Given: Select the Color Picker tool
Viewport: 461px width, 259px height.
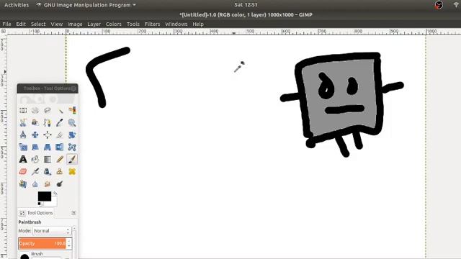Looking at the screenshot, I should tap(60, 122).
